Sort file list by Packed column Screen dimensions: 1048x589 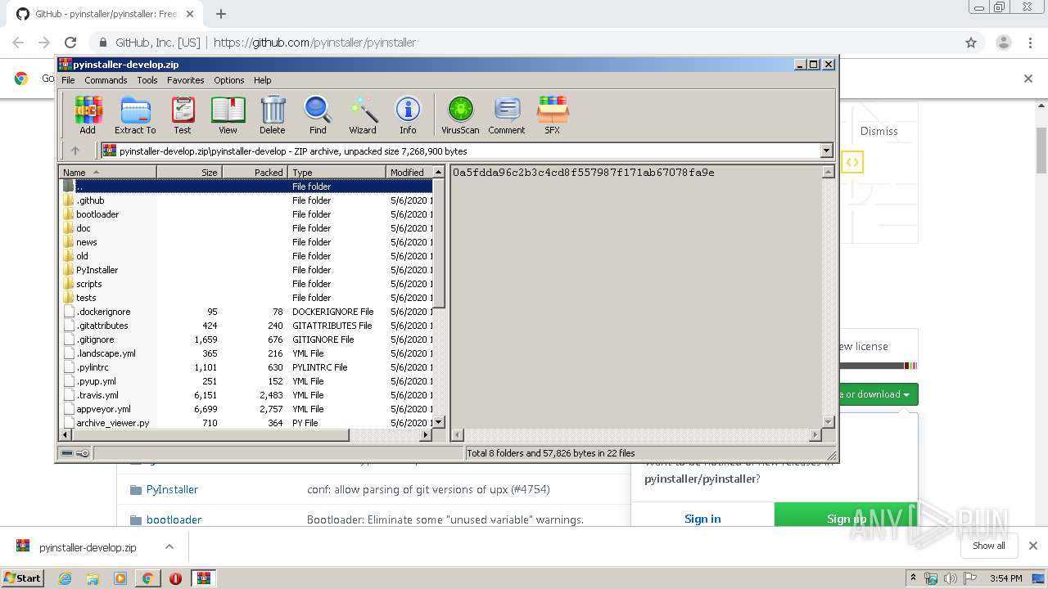[x=255, y=173]
